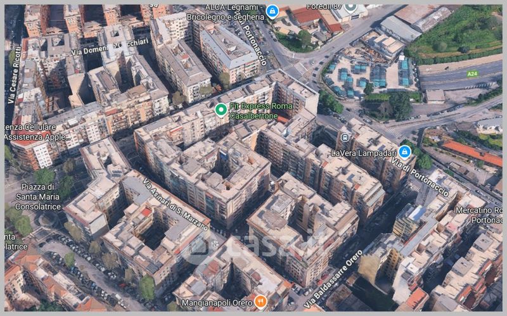Viewport: 507px width, 316px height.
Task: Open the Fit Express Roma Casalbertone label
Action: coord(260,110)
